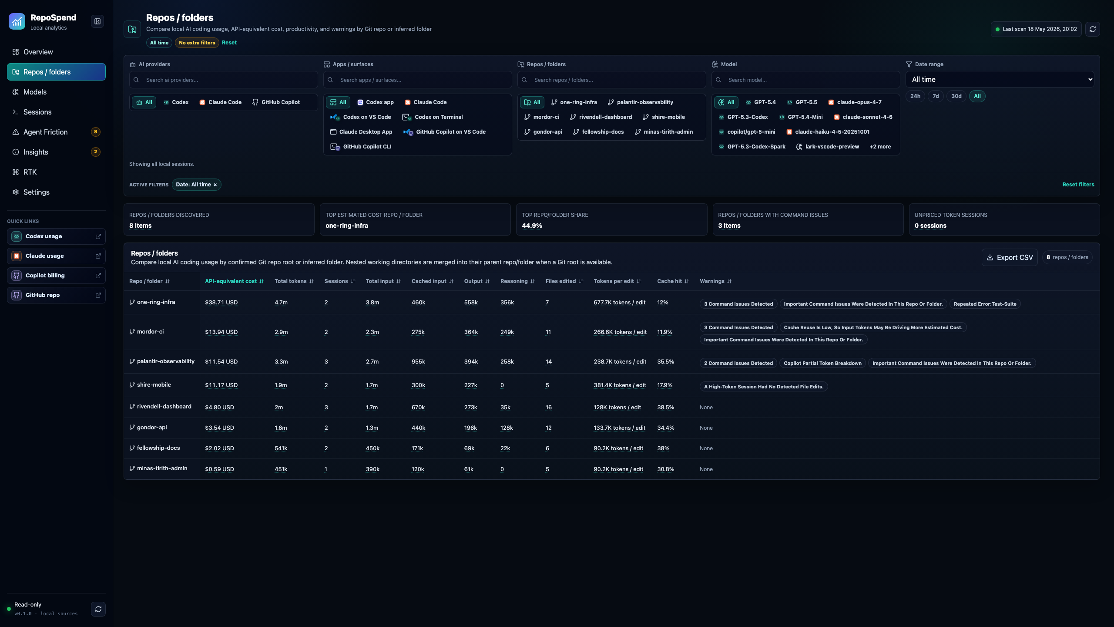Focus the Search model field
This screenshot has width=1114, height=627.
pyautogui.click(x=805, y=80)
